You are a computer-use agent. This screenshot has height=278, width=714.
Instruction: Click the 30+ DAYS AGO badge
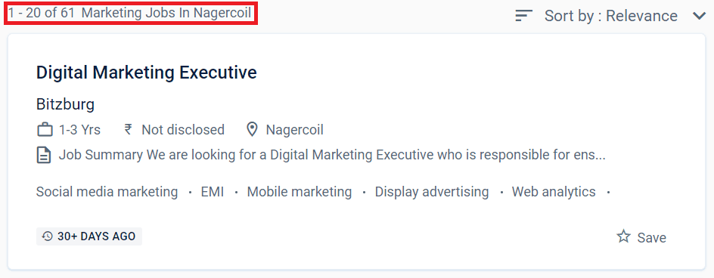tap(89, 236)
